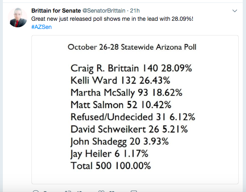Click the reply icon below the tweet
The width and height of the screenshot is (246, 192).
(x=36, y=191)
